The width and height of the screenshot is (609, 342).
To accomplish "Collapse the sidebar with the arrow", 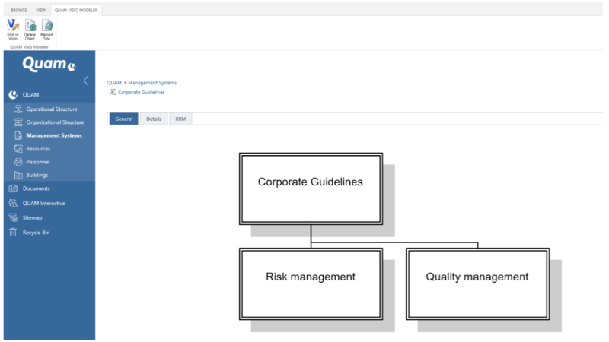I will 86,81.
